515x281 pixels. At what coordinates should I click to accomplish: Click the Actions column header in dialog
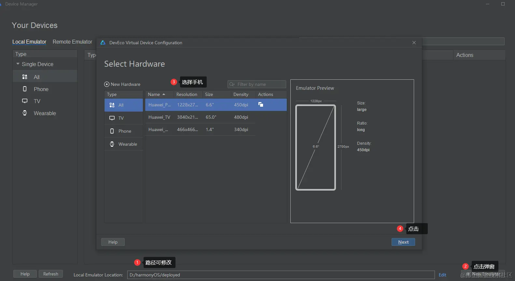tap(266, 94)
